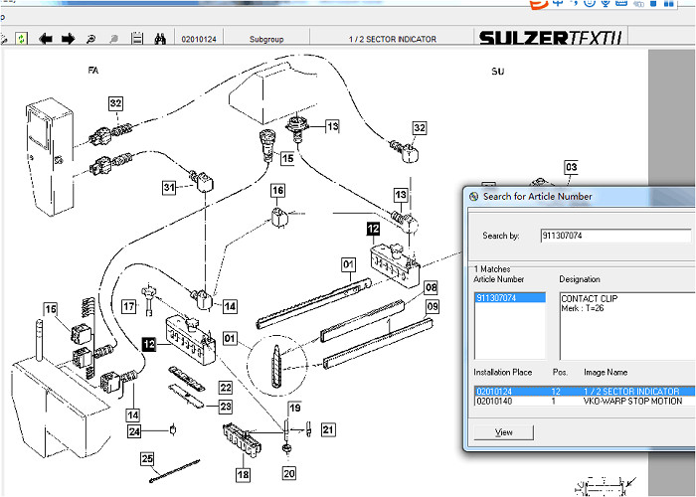Click the Merk : T=26 remark text
This screenshot has width=696, height=497.
[x=583, y=308]
